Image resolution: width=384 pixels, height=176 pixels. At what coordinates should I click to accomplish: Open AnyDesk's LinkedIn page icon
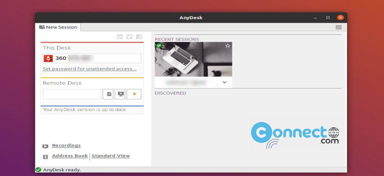(x=120, y=37)
